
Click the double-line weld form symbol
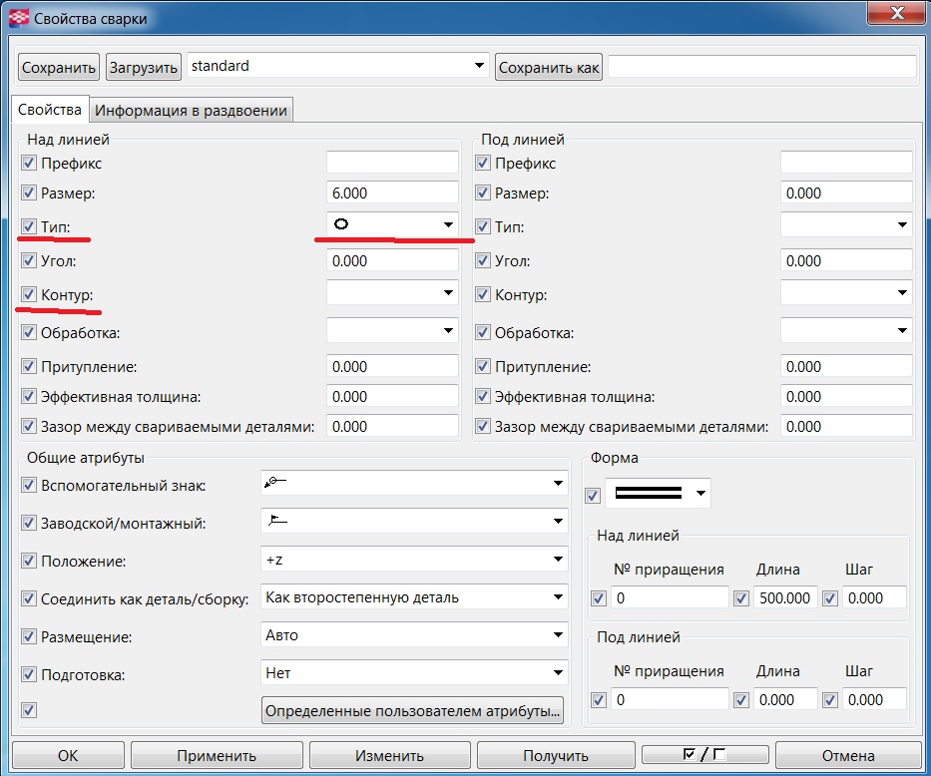pos(649,494)
